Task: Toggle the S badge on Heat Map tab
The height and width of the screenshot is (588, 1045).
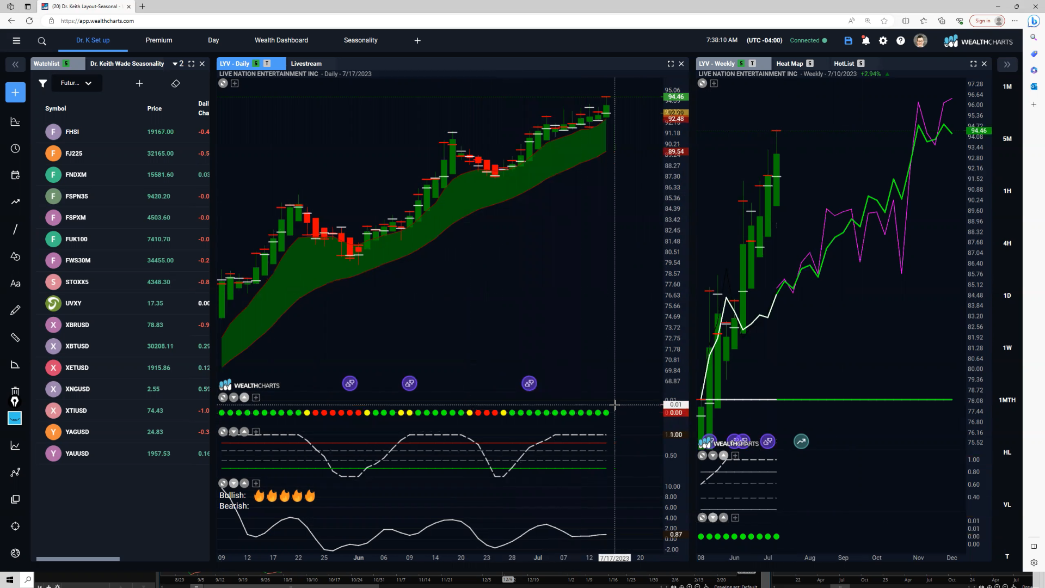Action: [x=810, y=64]
